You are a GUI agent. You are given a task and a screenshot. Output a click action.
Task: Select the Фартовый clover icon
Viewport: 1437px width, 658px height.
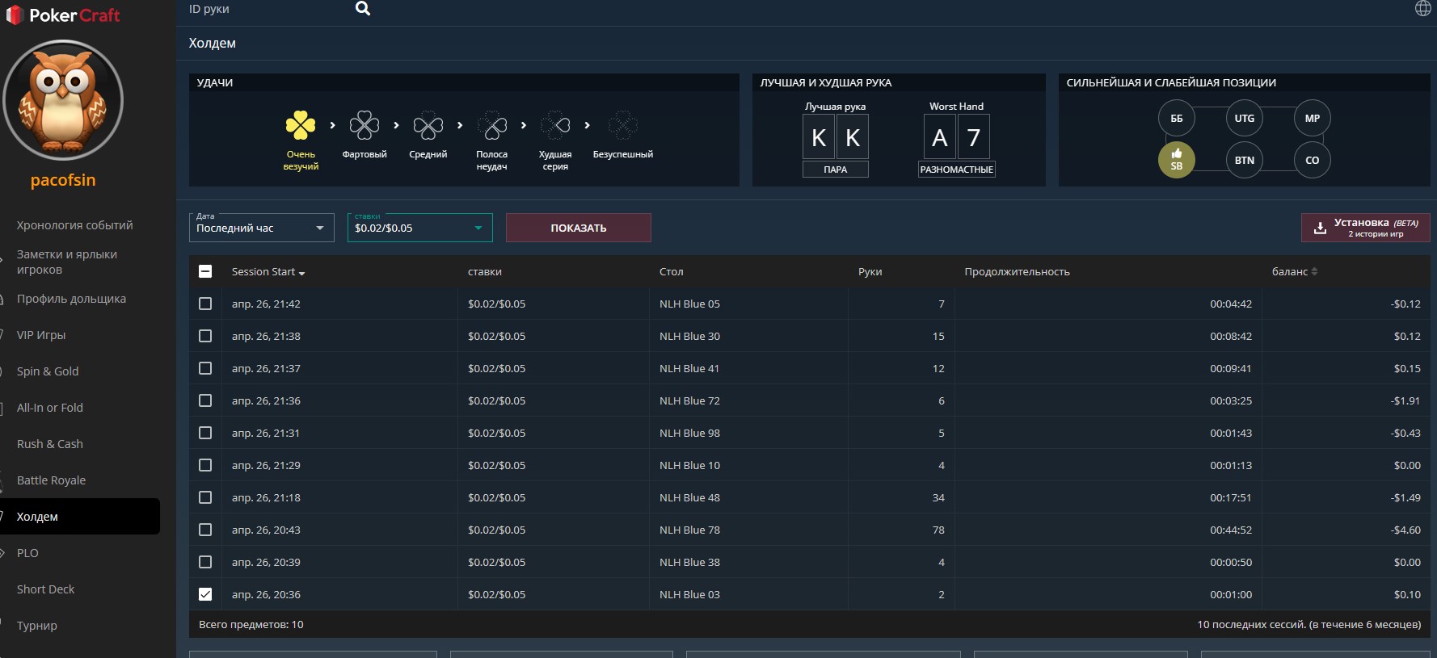click(x=365, y=125)
